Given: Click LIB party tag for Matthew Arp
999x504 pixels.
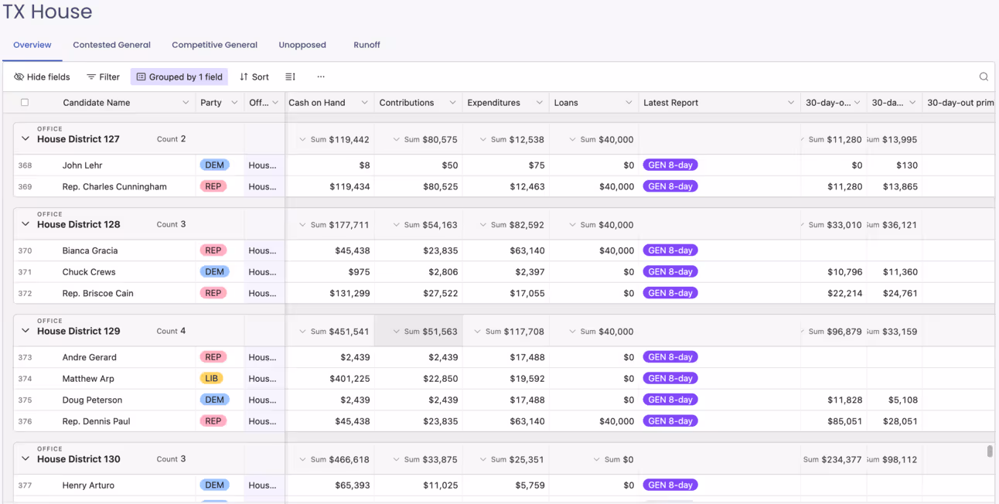Looking at the screenshot, I should tap(212, 379).
